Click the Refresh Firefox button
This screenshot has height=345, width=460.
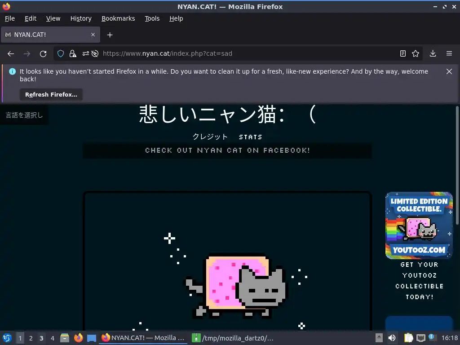pyautogui.click(x=51, y=94)
